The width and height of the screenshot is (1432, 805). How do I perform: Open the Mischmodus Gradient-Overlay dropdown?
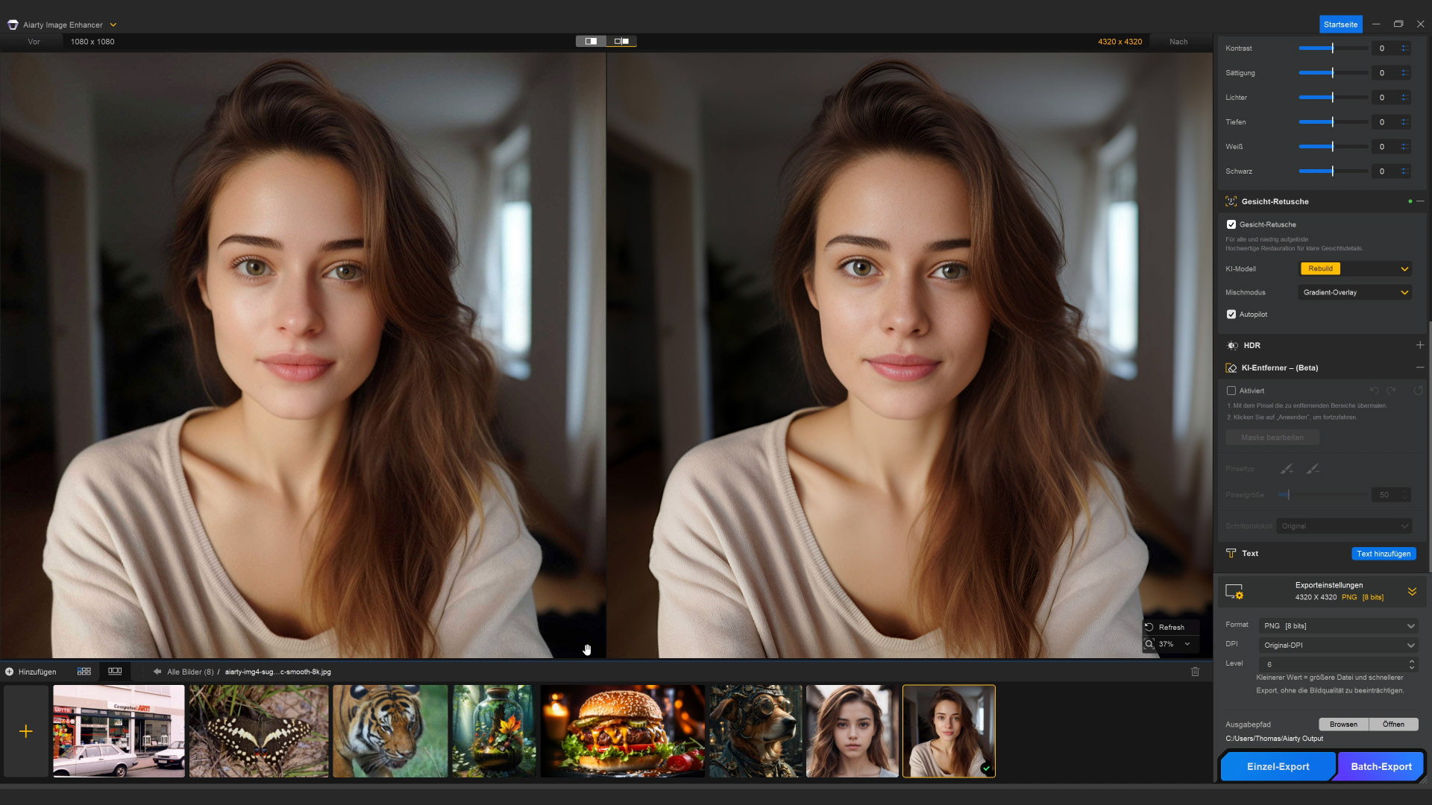pyautogui.click(x=1355, y=293)
